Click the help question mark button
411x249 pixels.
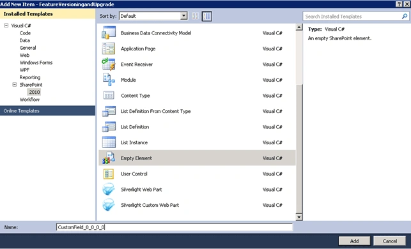[x=399, y=4]
